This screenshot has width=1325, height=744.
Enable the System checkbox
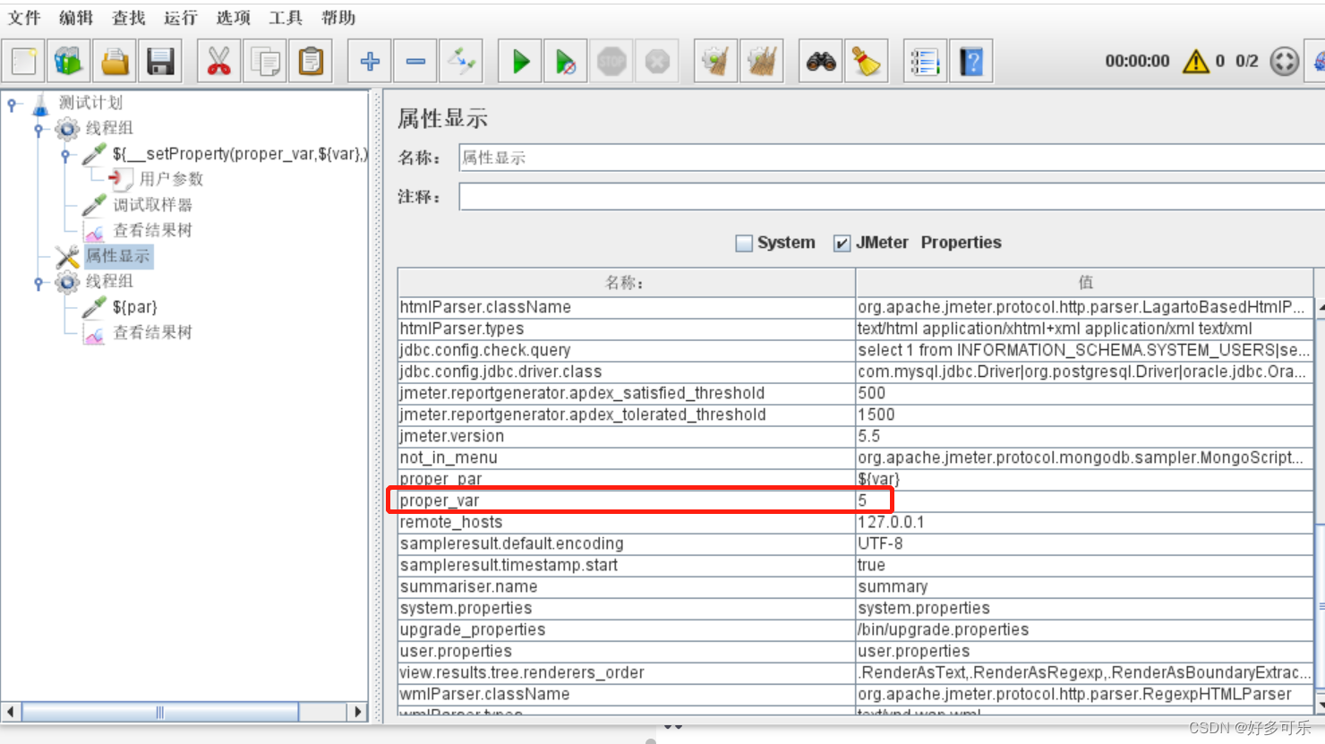pyautogui.click(x=744, y=243)
